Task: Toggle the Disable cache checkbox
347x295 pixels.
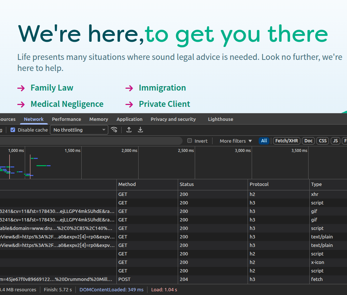Action: [13, 130]
